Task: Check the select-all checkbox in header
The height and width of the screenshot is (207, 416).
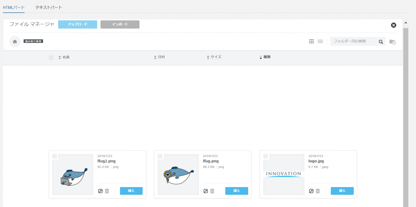Action: click(51, 58)
